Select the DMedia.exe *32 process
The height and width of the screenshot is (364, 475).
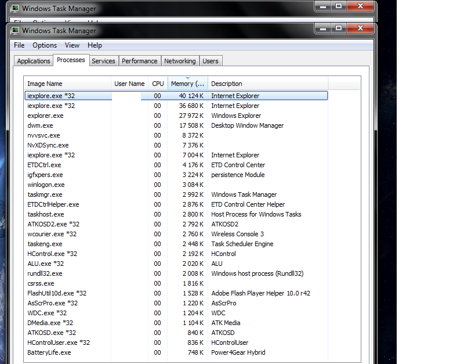(x=176, y=323)
